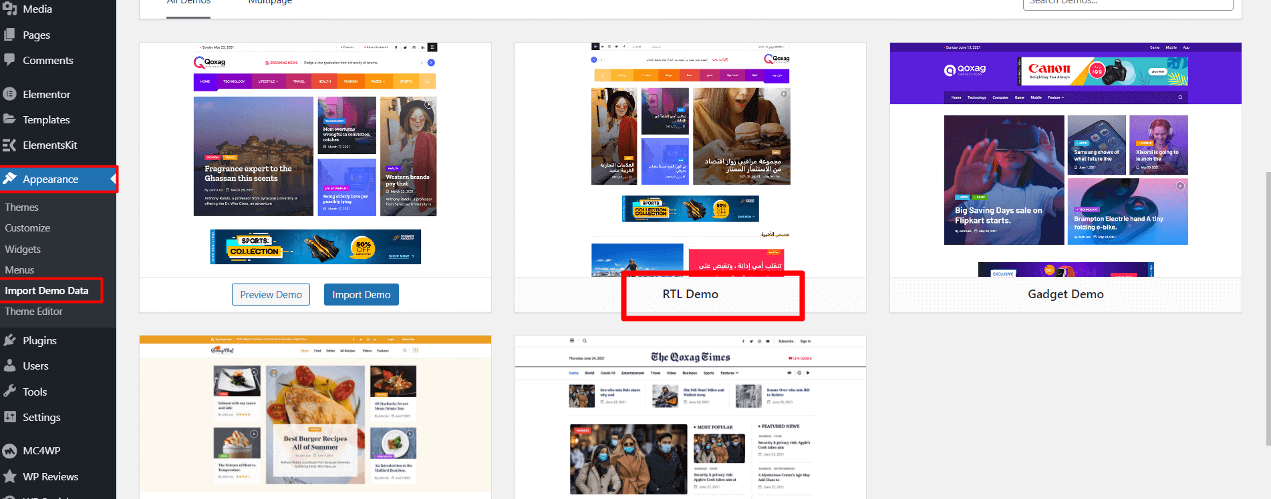Viewport: 1271px width, 499px height.
Task: Click the MC4WP icon
Action: click(x=9, y=451)
